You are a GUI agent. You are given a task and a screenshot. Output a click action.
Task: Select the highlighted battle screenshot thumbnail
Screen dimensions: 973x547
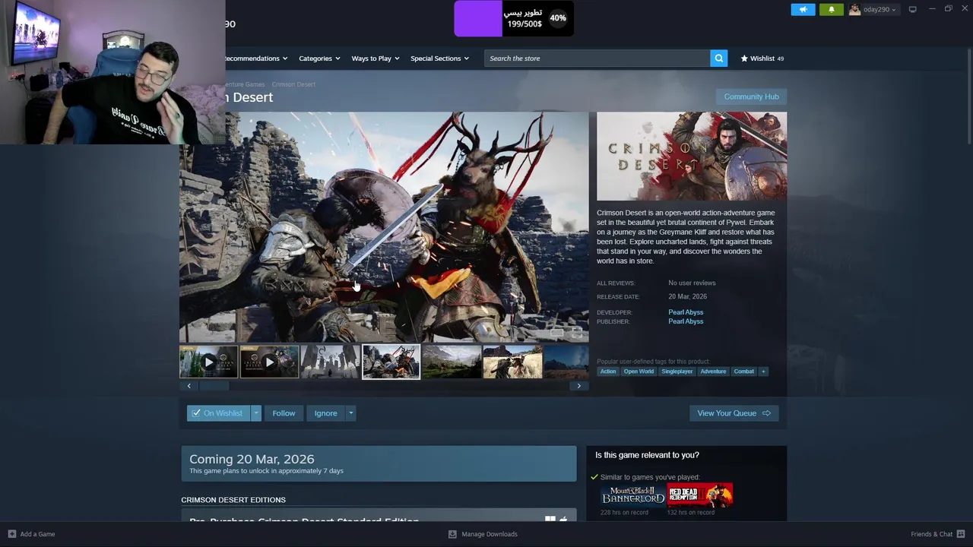pyautogui.click(x=391, y=362)
